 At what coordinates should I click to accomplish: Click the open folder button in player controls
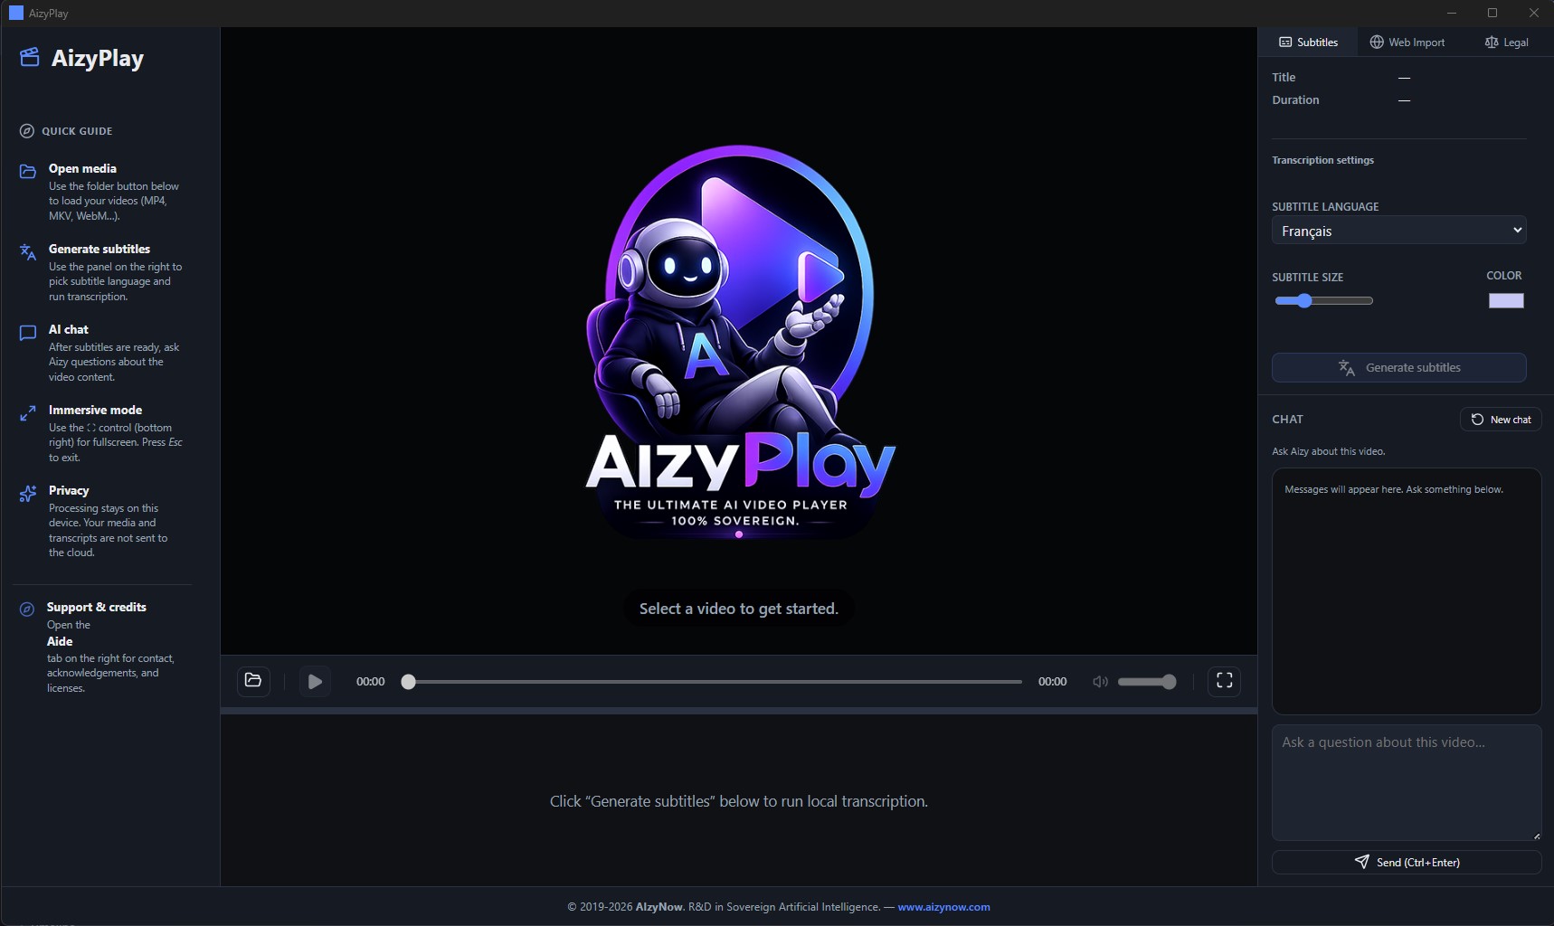[x=253, y=681]
